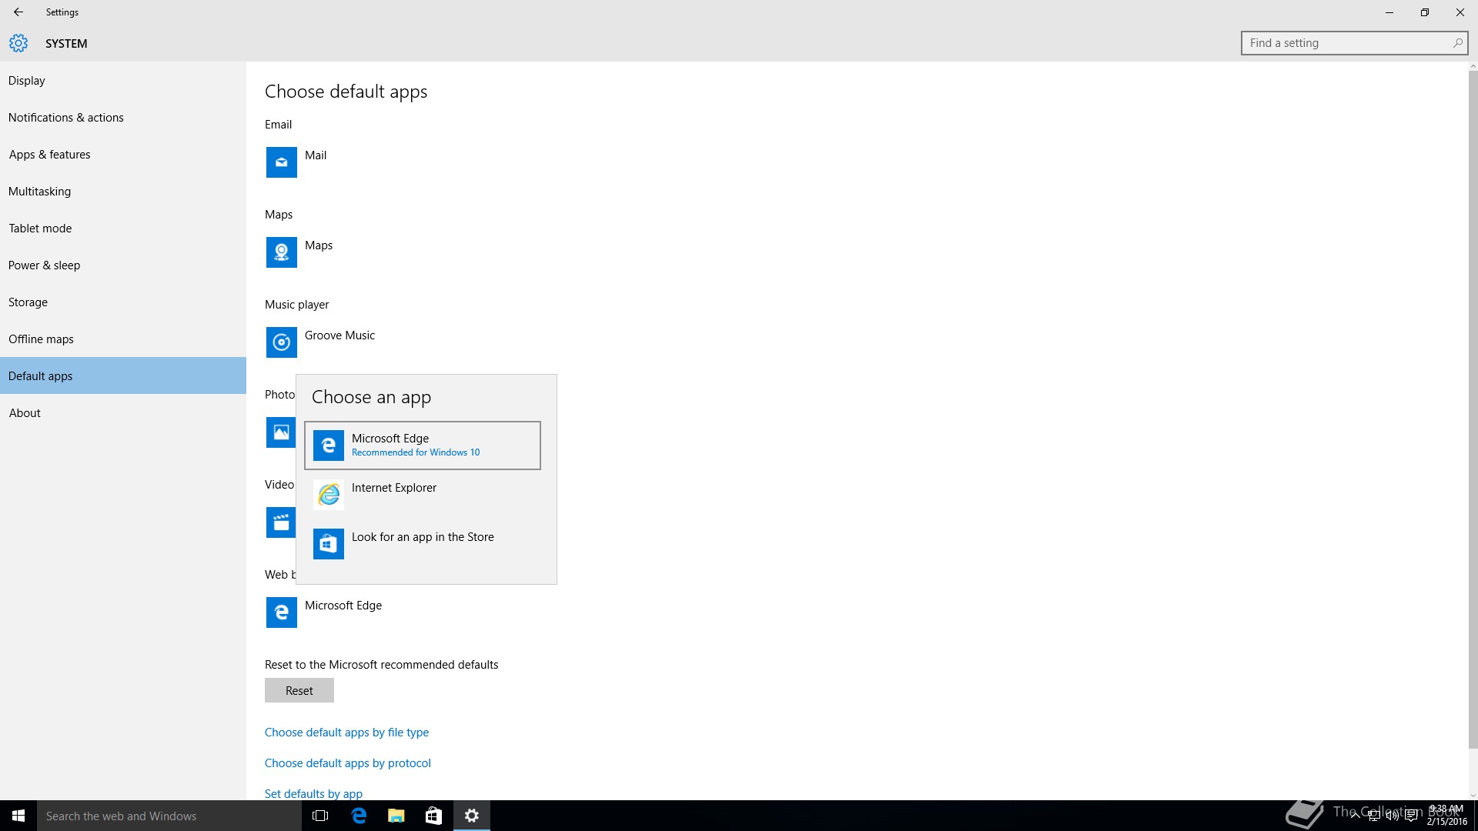
Task: Select Default apps in sidebar
Action: pos(123,376)
